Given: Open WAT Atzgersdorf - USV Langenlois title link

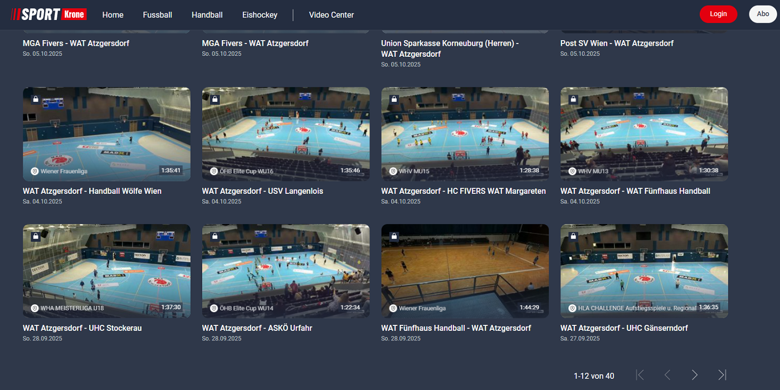Looking at the screenshot, I should coord(262,191).
